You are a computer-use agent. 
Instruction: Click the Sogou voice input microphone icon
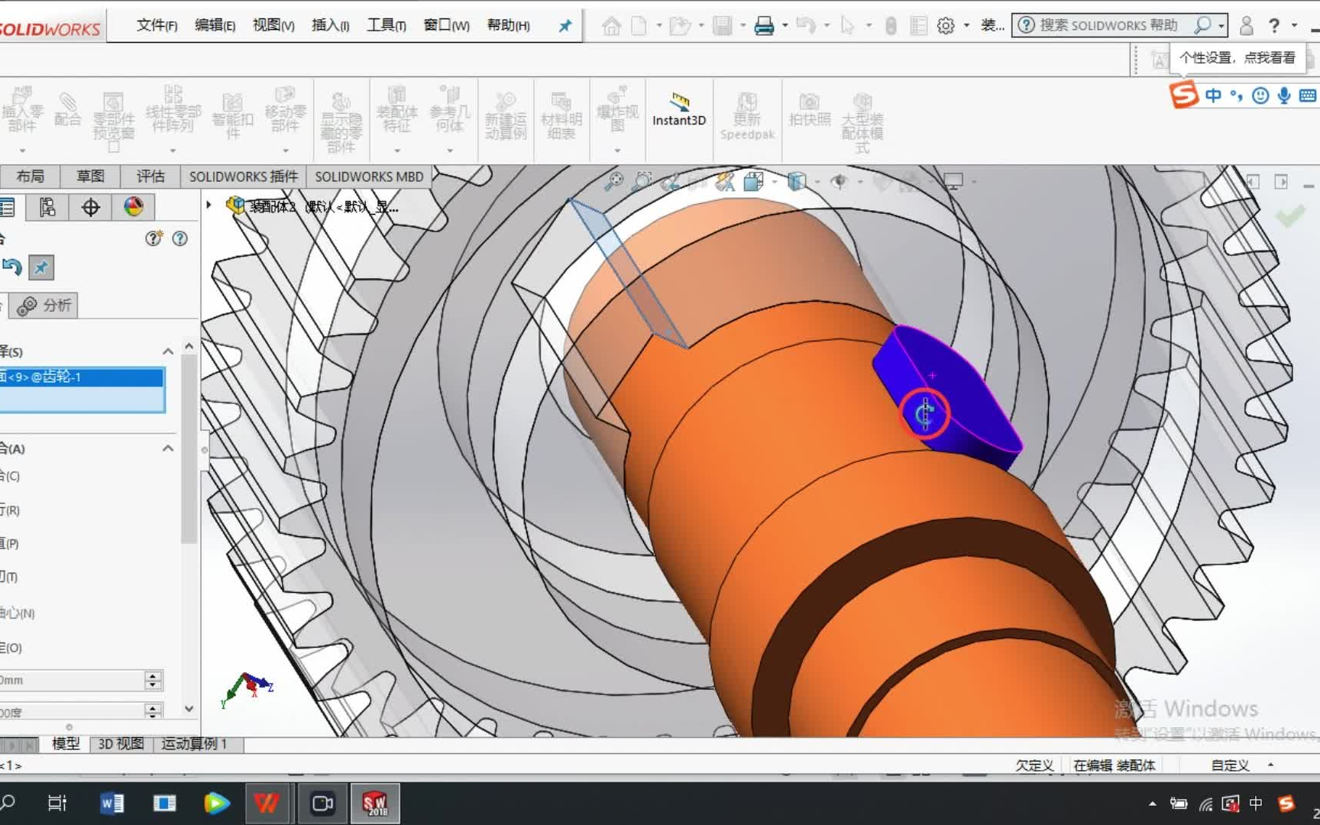click(x=1284, y=95)
